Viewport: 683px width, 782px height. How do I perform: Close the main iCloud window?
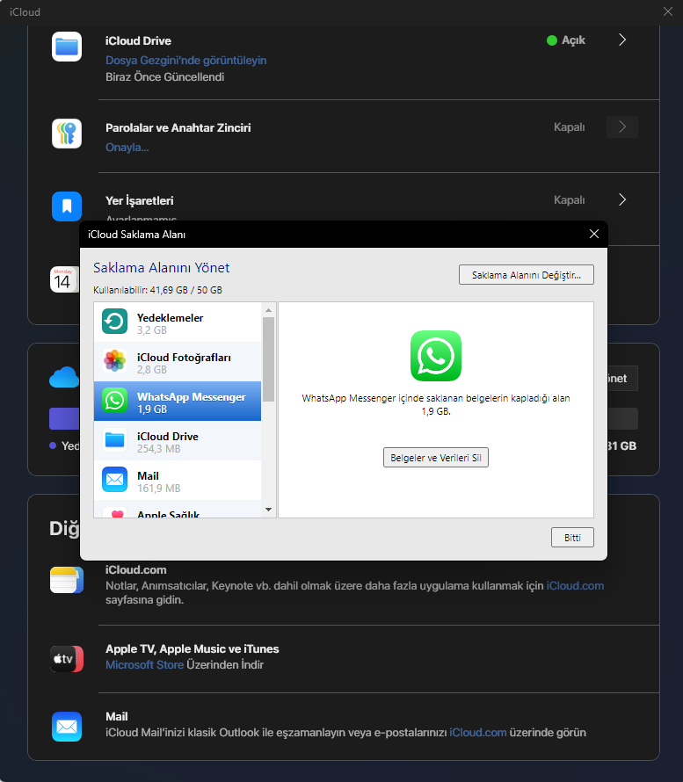click(667, 11)
